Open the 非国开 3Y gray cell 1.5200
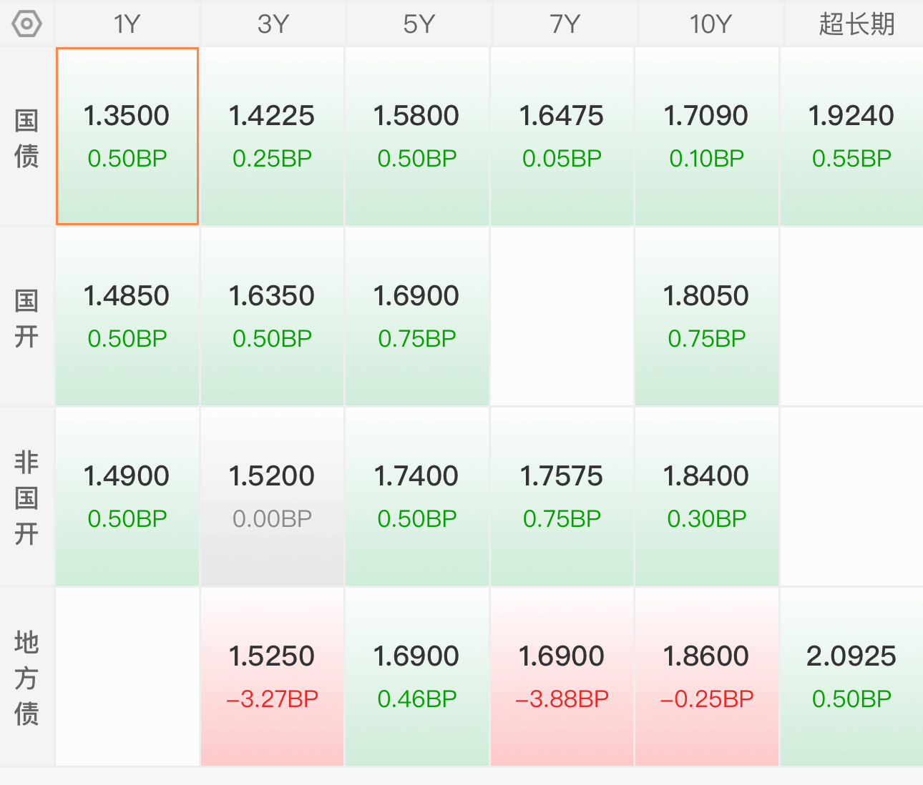923x785 pixels. [272, 497]
